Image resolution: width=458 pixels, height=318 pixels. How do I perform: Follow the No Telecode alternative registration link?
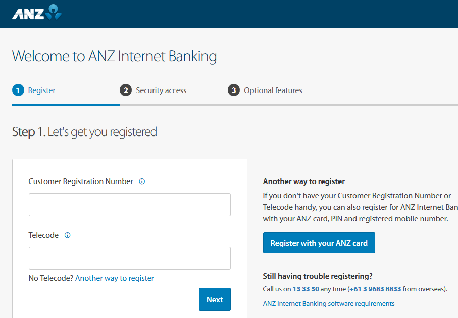pos(115,278)
